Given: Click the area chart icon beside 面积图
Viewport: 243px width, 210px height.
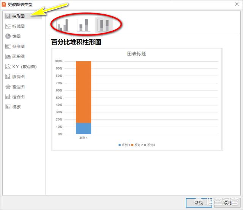Looking at the screenshot, I should pos(8,56).
